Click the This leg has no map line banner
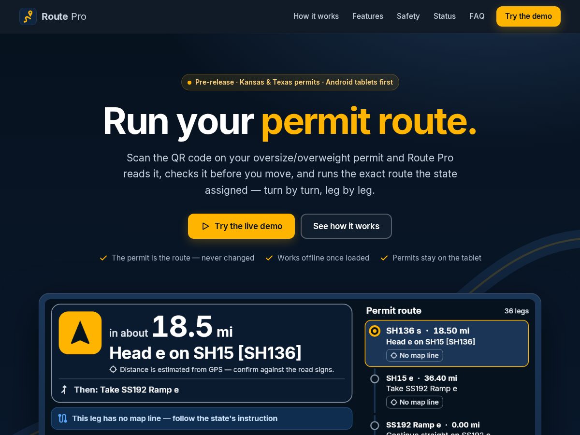Viewport: 580px width, 435px height. (x=202, y=419)
